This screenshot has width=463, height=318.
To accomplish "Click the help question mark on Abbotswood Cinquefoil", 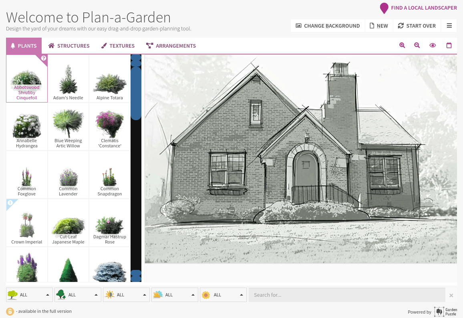I will click(x=44, y=58).
